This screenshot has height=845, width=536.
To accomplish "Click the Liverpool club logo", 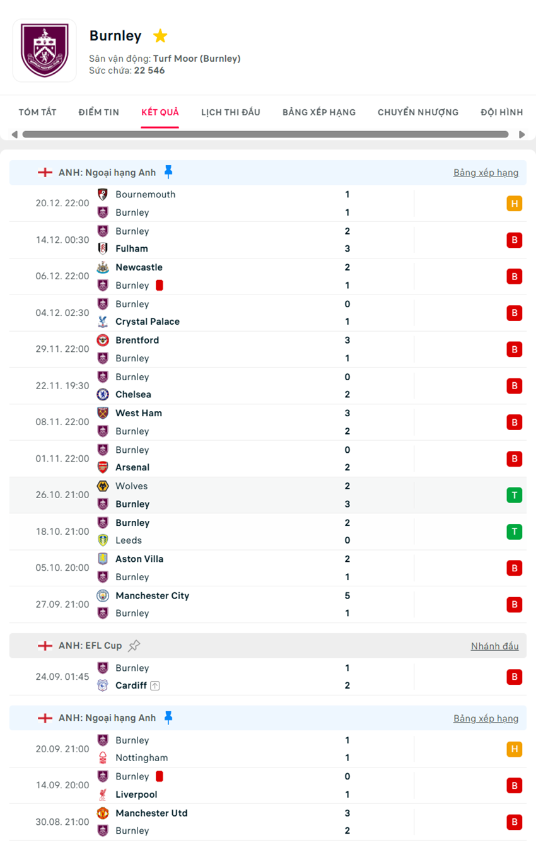I will (102, 794).
